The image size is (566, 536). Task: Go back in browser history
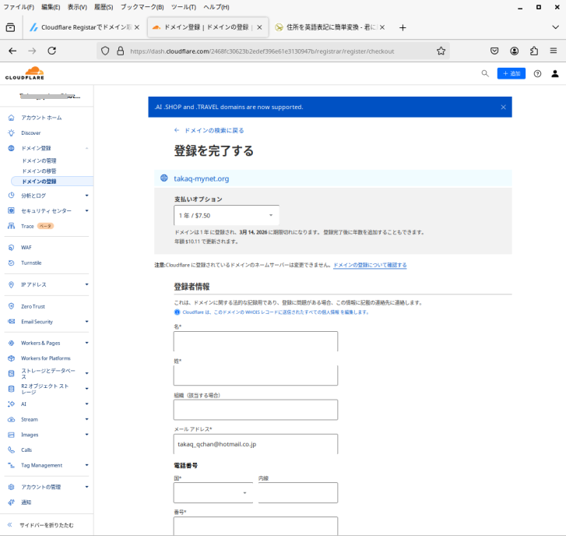point(12,51)
